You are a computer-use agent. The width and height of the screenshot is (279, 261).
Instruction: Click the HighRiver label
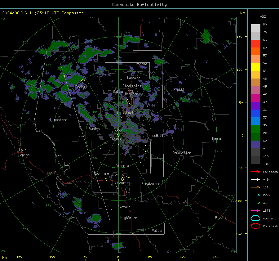129,218
